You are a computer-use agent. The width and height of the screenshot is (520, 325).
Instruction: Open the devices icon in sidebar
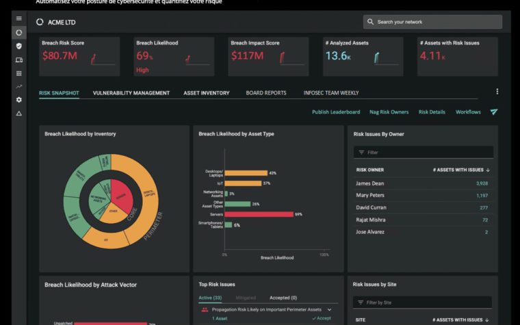[x=19, y=60]
